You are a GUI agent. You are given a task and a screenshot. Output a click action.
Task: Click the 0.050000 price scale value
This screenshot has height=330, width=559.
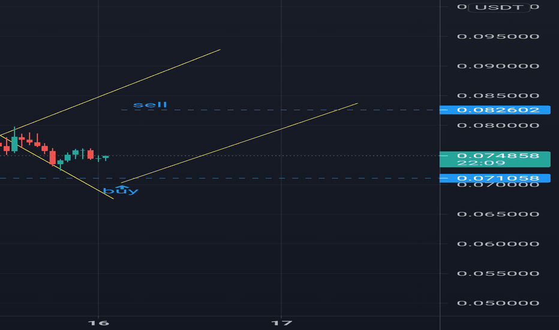498,303
